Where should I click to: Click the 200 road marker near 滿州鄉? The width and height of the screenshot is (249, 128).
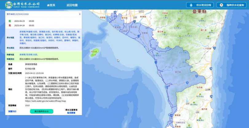[x=197, y=112]
